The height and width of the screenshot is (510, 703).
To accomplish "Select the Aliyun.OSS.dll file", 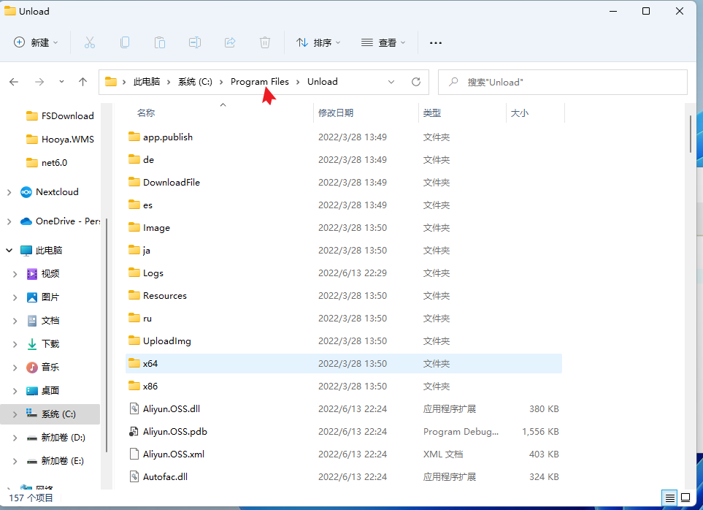I will point(171,409).
